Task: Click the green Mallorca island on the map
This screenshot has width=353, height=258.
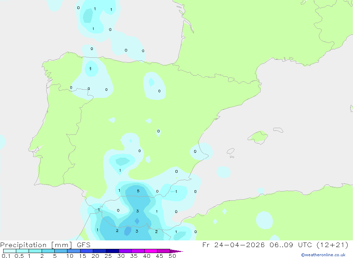Action: click(258, 137)
